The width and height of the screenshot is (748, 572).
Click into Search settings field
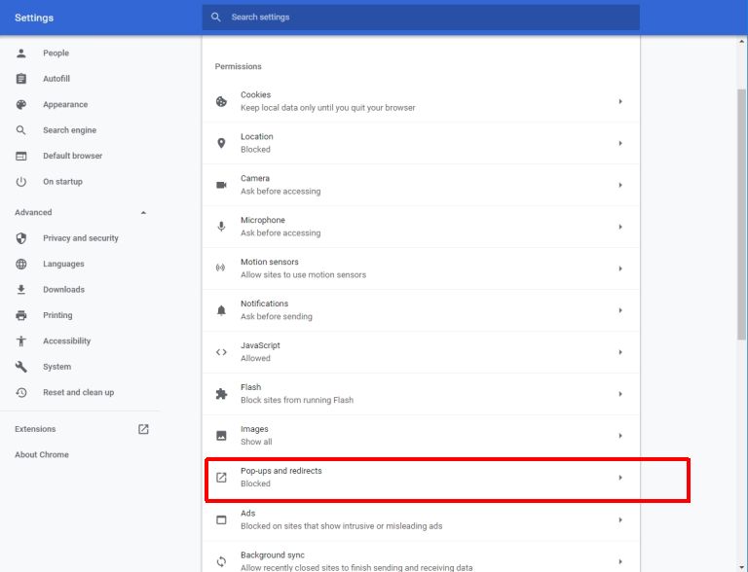click(x=421, y=18)
